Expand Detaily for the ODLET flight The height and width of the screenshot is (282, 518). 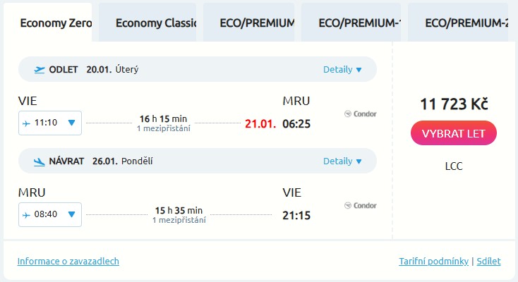pos(342,70)
